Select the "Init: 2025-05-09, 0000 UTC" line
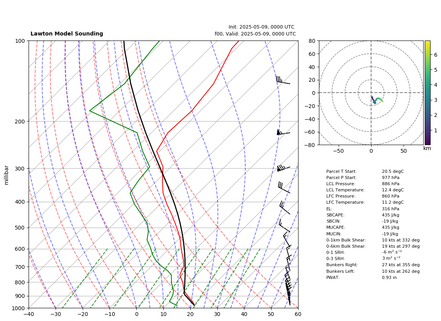This screenshot has height=321, width=441. pos(261,27)
